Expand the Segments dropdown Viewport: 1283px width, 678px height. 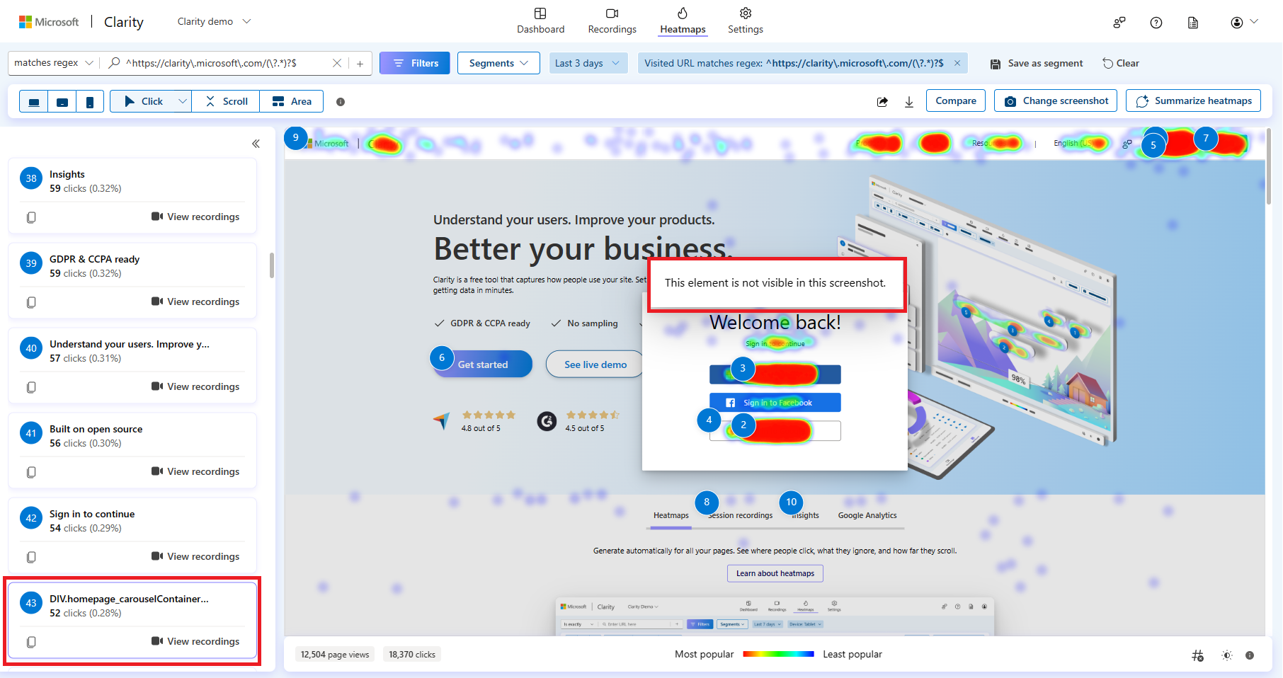[498, 63]
